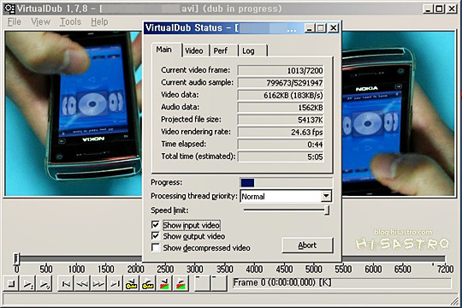Click video data value 6162KB (183KB/s)
This screenshot has width=462, height=308.
pos(281,95)
